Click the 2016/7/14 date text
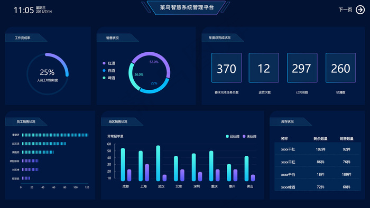The image size is (370, 208). (44, 12)
